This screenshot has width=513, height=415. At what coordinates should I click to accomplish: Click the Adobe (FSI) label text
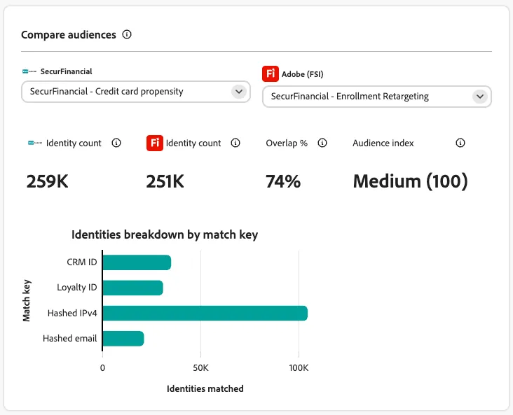click(302, 74)
